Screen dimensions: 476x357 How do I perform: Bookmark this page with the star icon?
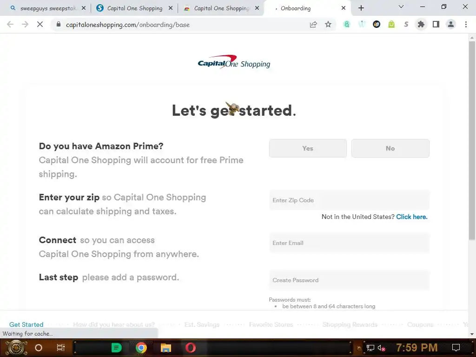pos(328,25)
